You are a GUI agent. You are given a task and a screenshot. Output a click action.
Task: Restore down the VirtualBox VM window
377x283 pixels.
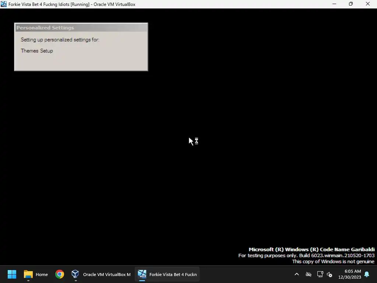(351, 4)
